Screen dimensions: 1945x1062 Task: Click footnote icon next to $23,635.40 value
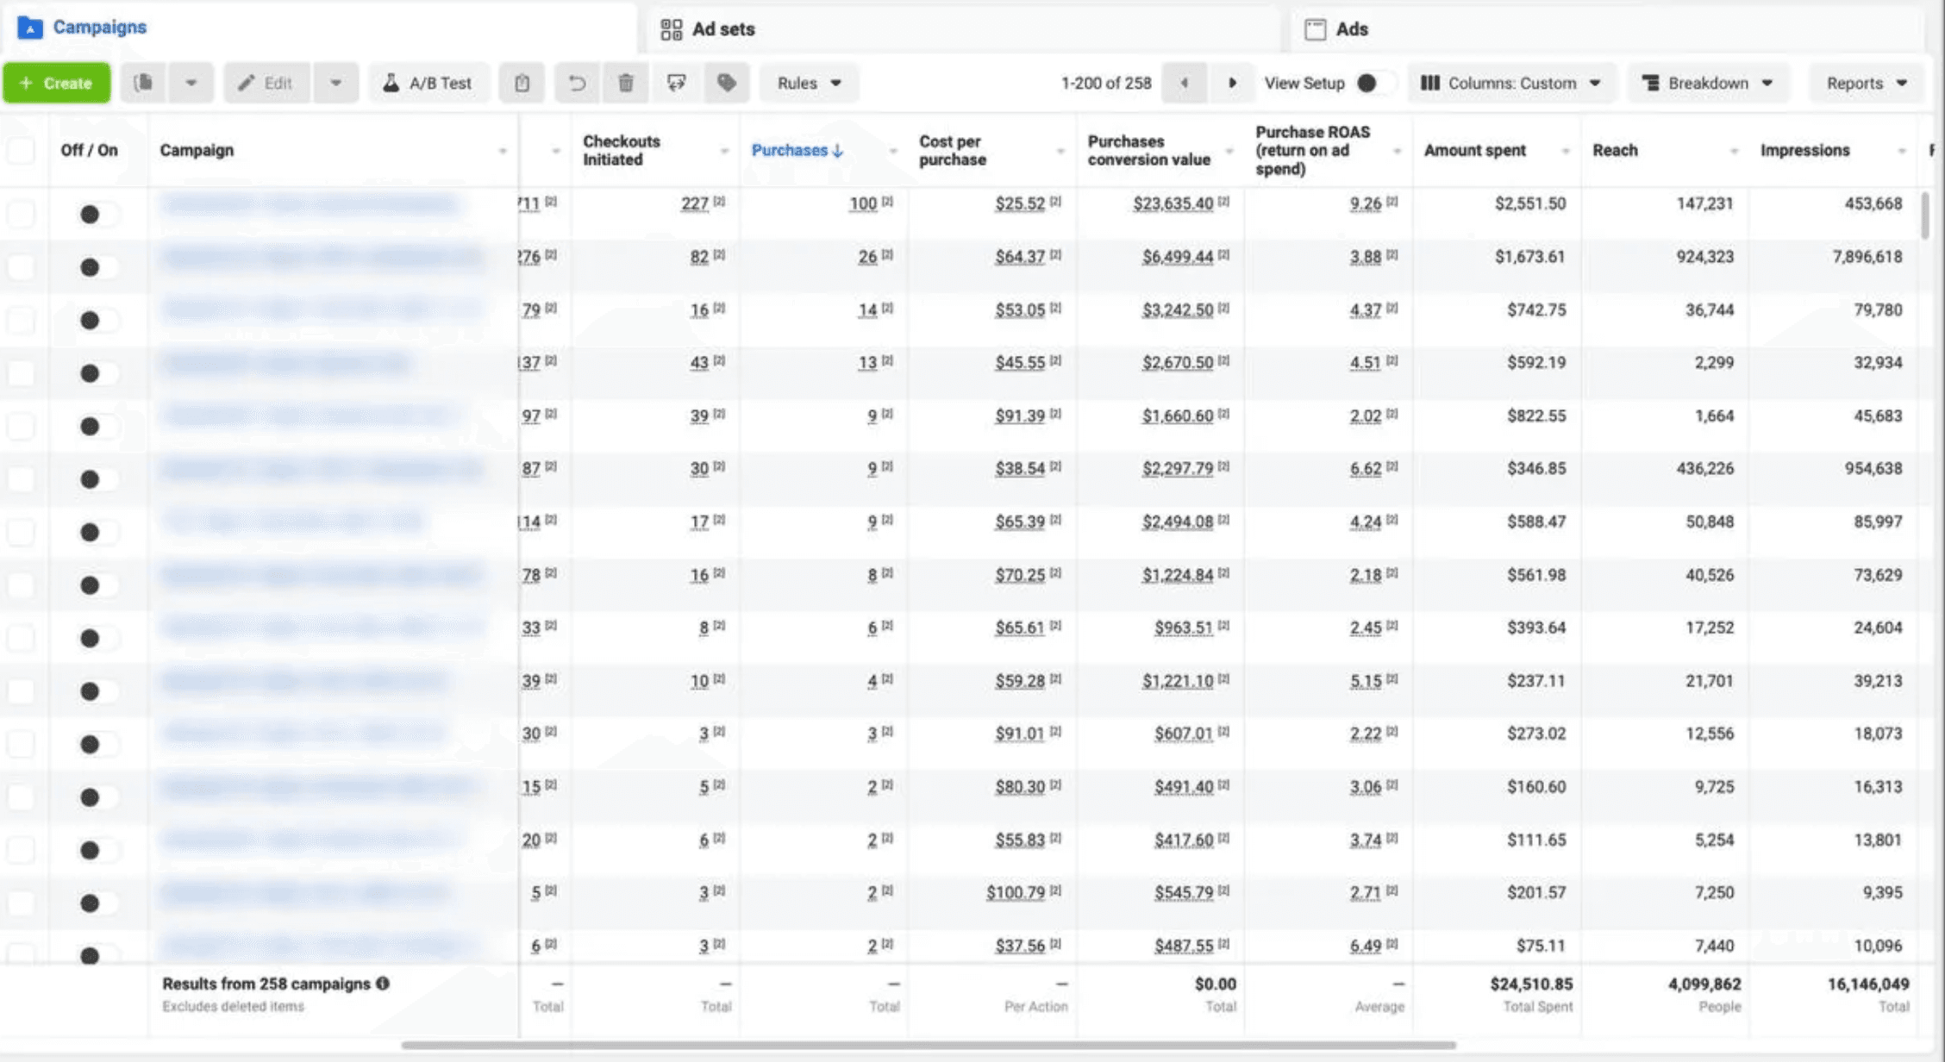click(1224, 202)
